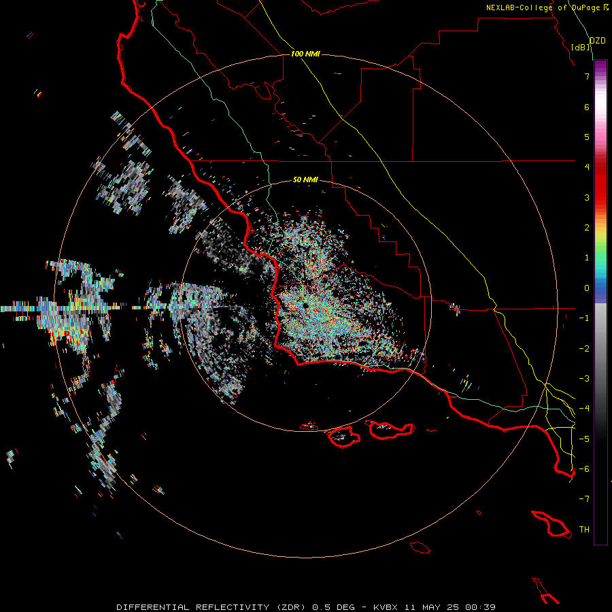Click the radar site black dot at center

[x=305, y=305]
